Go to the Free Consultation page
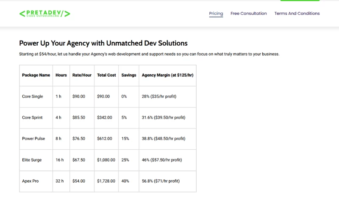Image resolution: width=339 pixels, height=203 pixels. click(x=249, y=14)
